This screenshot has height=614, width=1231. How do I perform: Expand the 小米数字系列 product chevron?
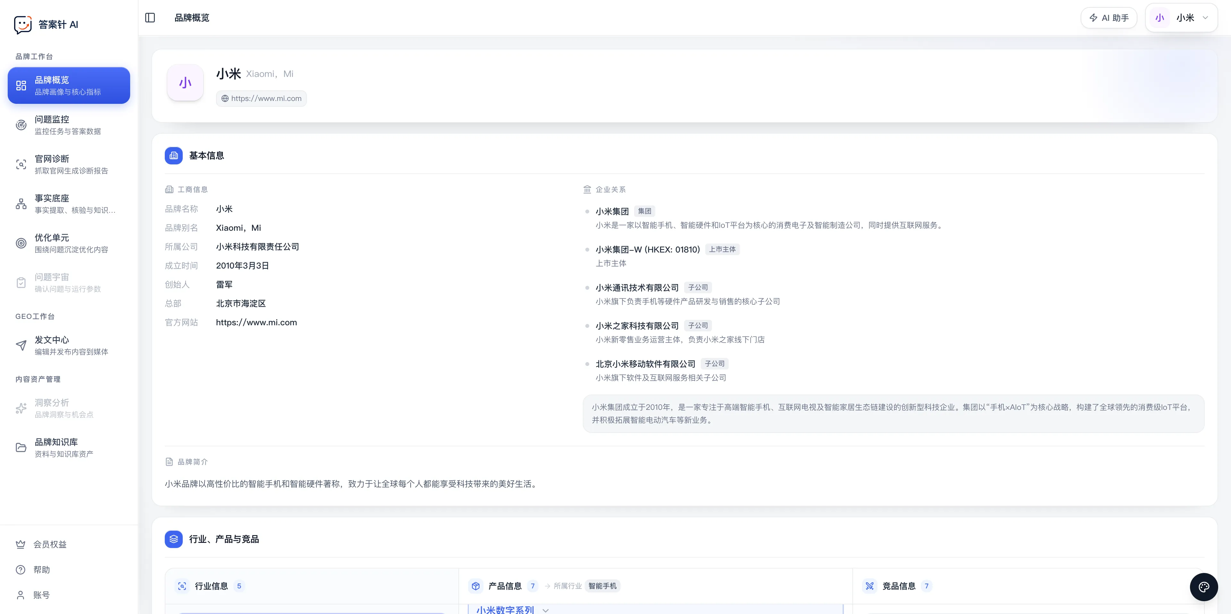(546, 610)
